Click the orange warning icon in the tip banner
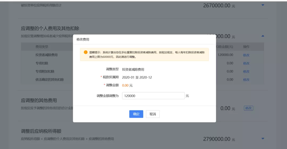Screen dimensions: 287x149 pyautogui.click(x=86, y=52)
